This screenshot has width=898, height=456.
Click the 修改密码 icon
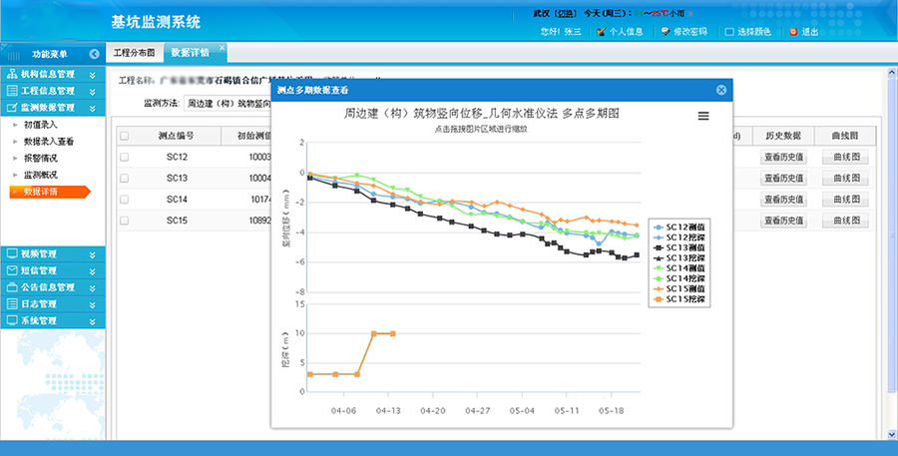(x=666, y=32)
